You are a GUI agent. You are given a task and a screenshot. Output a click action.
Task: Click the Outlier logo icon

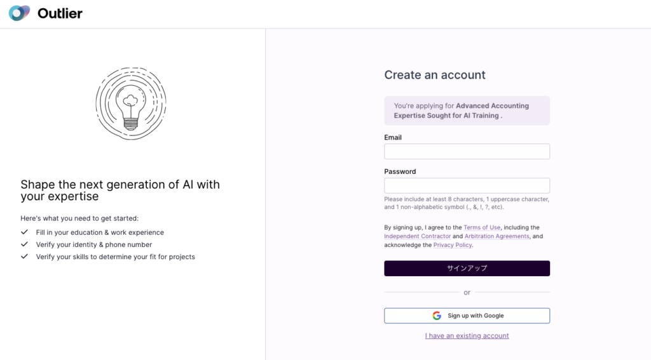tap(19, 13)
